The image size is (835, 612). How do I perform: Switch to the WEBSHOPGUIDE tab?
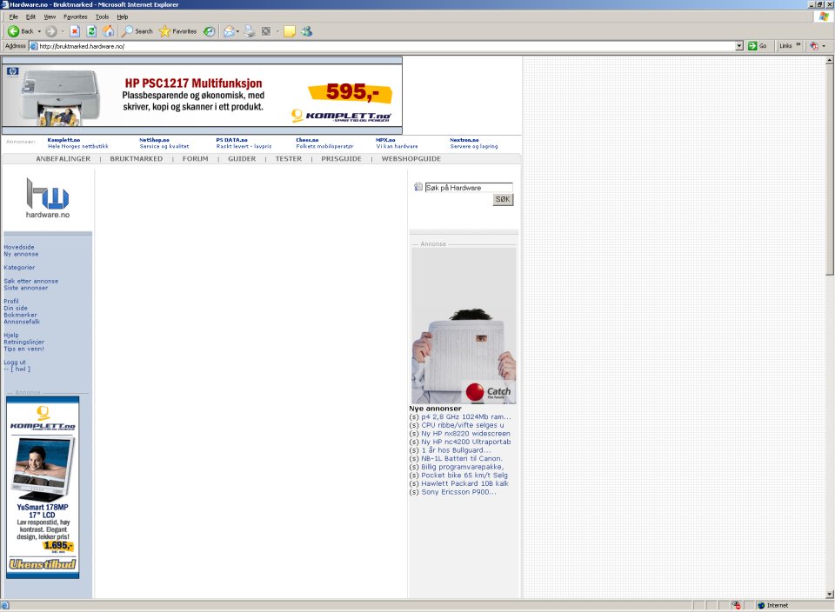pyautogui.click(x=411, y=158)
